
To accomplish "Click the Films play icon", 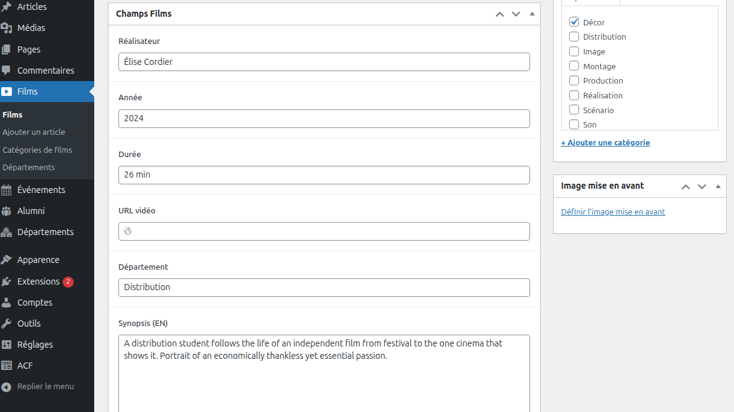I will pos(7,92).
